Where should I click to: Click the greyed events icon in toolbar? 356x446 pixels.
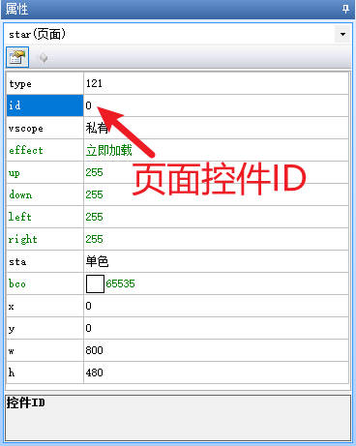point(44,58)
